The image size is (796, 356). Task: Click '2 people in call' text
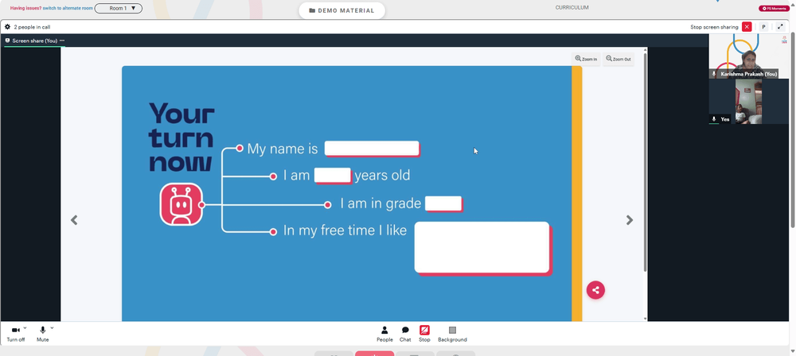pos(32,27)
